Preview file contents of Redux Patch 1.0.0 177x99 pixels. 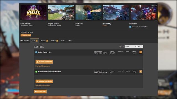[43, 66]
